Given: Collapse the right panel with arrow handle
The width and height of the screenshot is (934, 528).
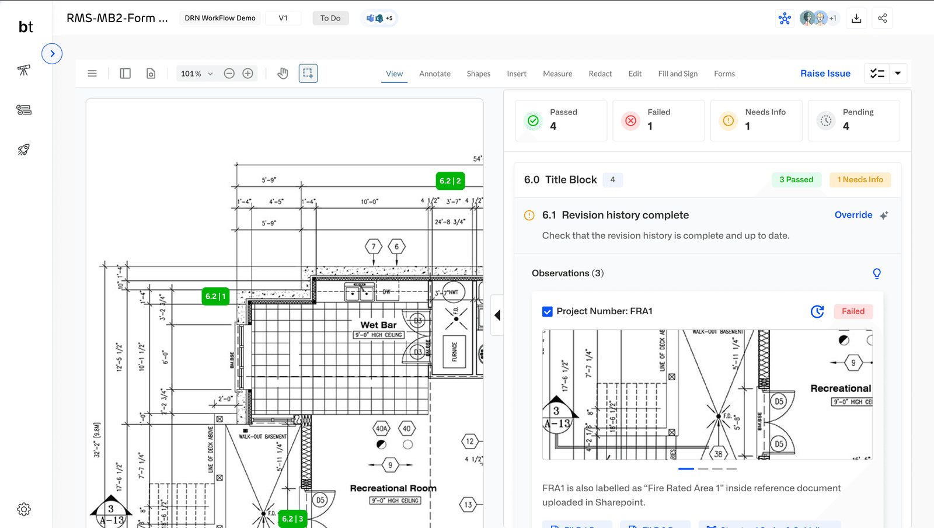Looking at the screenshot, I should 497,315.
